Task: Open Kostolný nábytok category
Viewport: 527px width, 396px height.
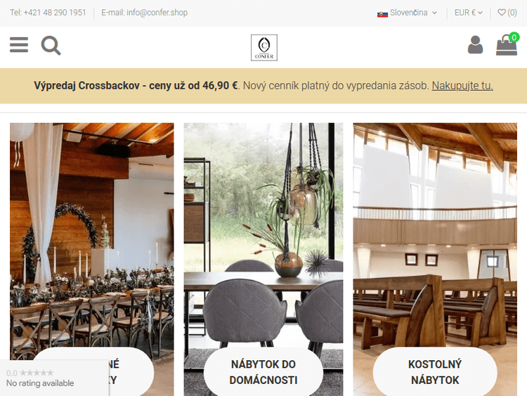Action: (435, 372)
